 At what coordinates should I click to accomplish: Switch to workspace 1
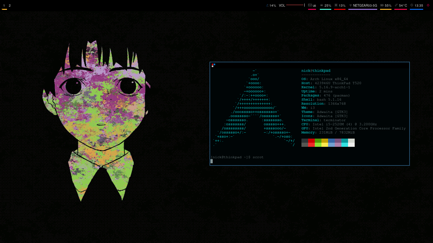(x=4, y=6)
